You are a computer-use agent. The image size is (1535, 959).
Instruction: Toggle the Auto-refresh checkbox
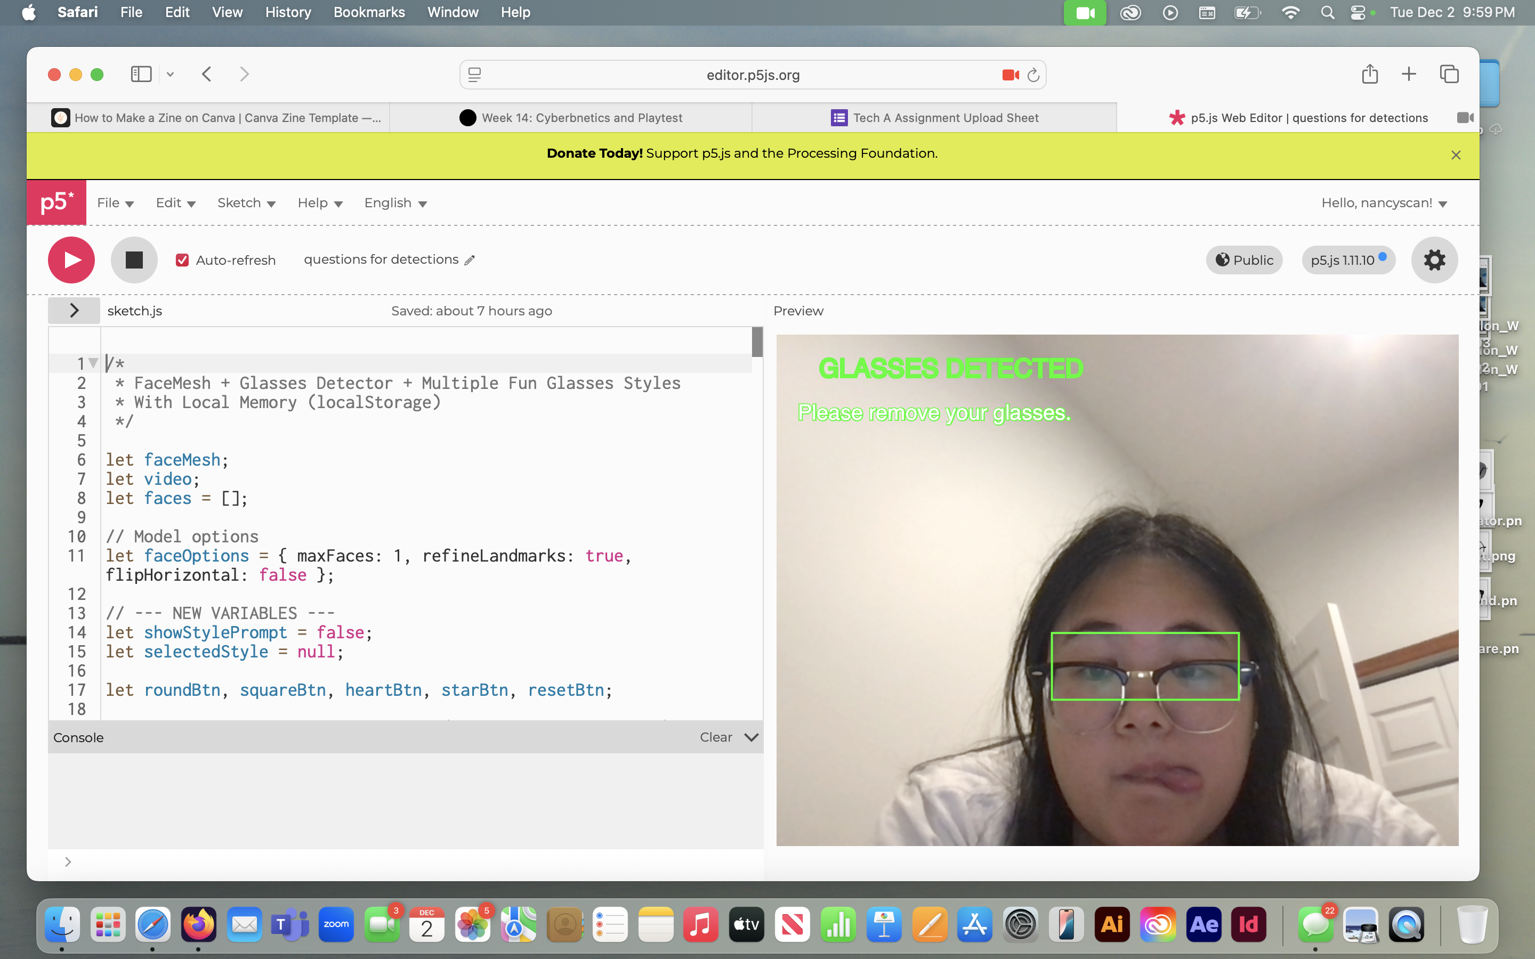pos(183,260)
